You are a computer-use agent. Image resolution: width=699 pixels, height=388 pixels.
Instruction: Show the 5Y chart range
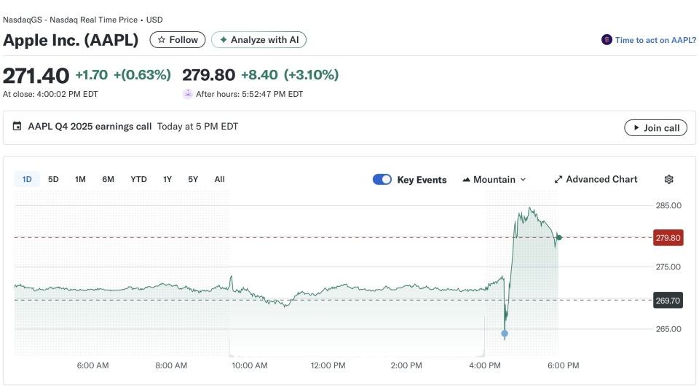(193, 179)
